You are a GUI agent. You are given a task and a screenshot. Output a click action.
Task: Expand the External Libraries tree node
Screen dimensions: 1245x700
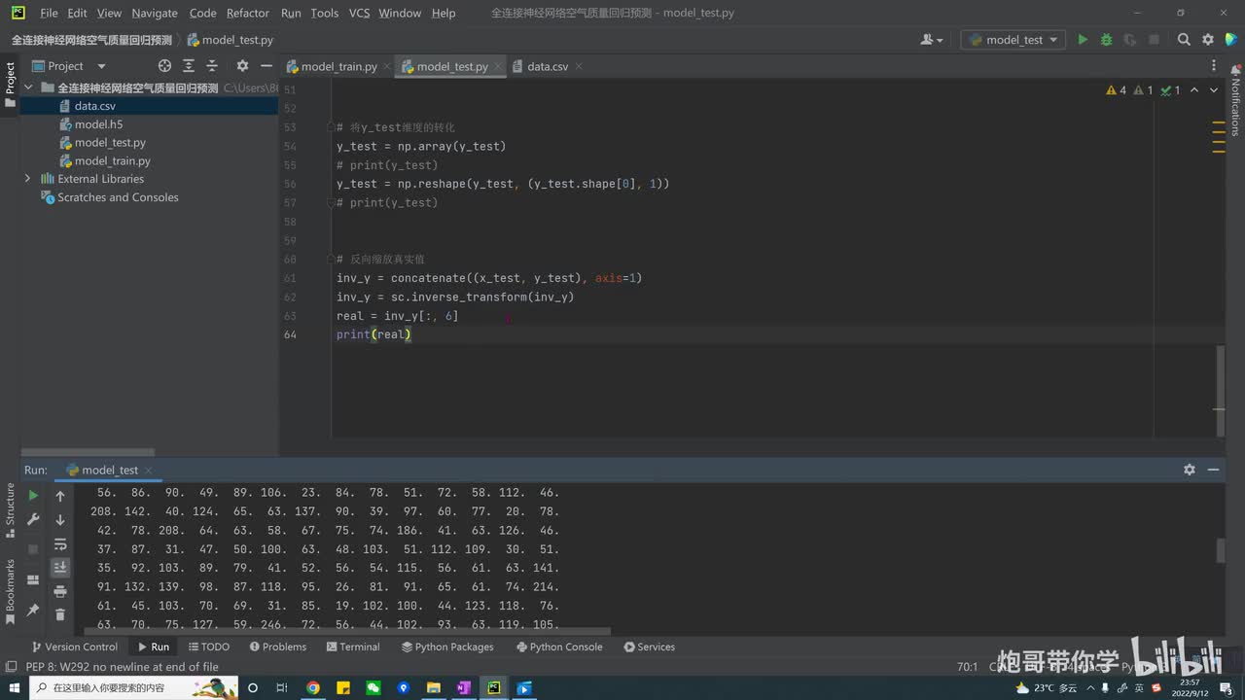27,179
